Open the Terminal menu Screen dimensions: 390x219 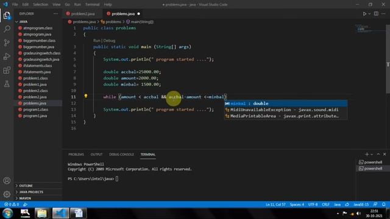click(92, 4)
